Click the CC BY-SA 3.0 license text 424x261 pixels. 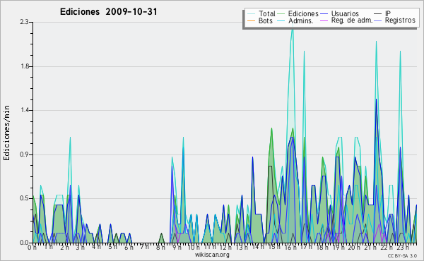402,255
